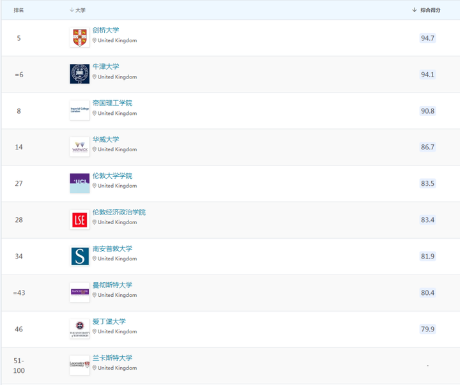Image resolution: width=460 pixels, height=385 pixels.
Task: Click score 83.4 for LSE
Action: pos(427,220)
